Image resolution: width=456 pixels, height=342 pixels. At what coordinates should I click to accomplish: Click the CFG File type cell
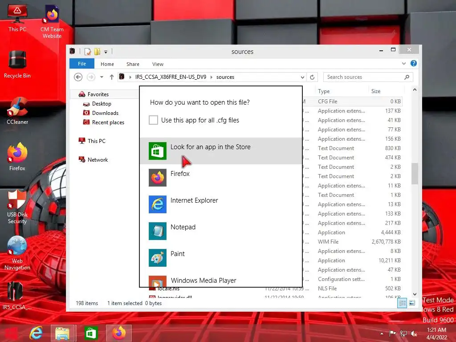point(327,102)
